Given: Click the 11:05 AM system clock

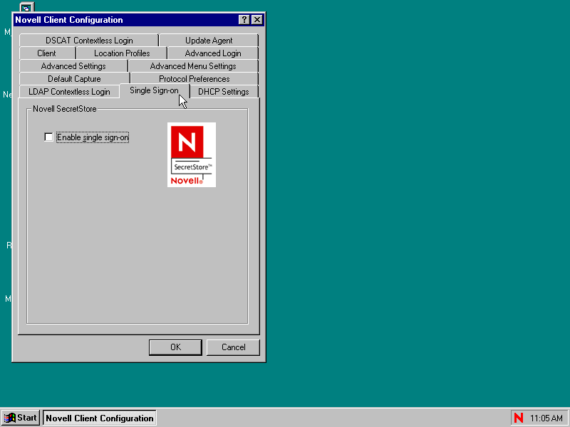Looking at the screenshot, I should tap(546, 418).
